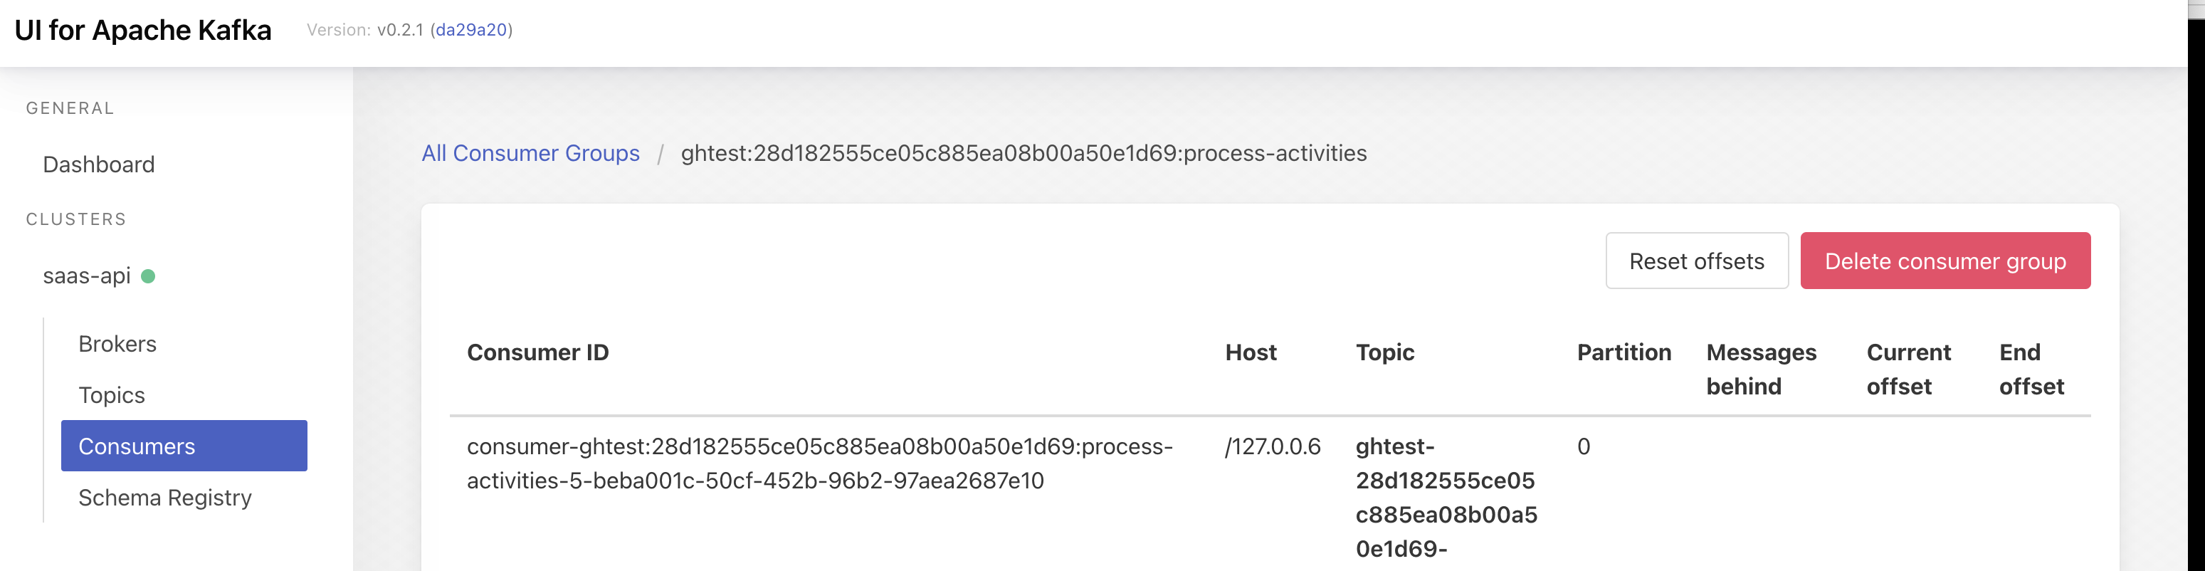Open the Schema Registry page
Screen dimensions: 2205x571
pos(165,498)
